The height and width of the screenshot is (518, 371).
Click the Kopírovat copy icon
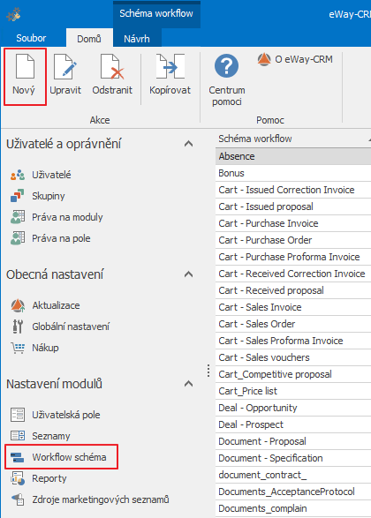[x=170, y=66]
